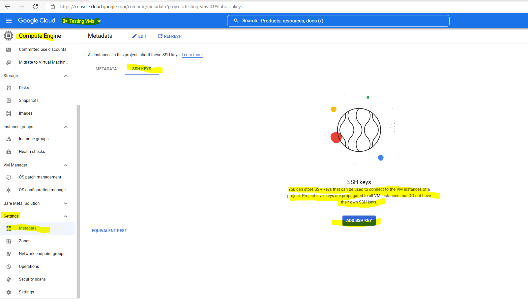Select the Images icon
Image resolution: width=528 pixels, height=299 pixels.
[x=9, y=113]
